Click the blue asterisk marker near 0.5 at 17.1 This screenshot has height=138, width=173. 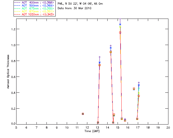(x=139, y=85)
